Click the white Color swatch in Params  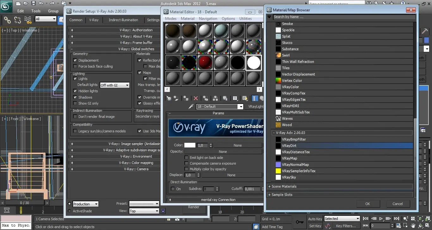pyautogui.click(x=190, y=145)
